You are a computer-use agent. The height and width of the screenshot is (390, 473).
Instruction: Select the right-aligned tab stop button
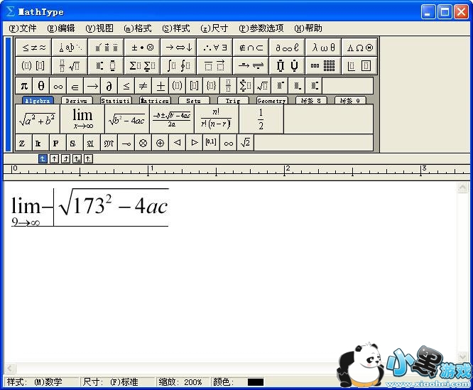point(65,158)
